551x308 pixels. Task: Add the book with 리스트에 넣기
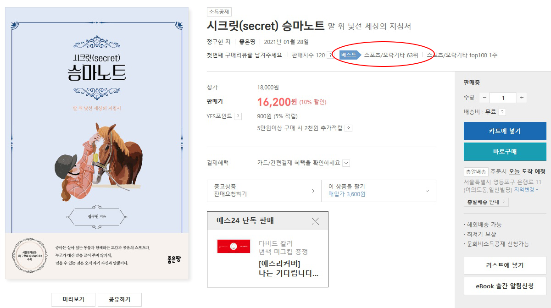(x=505, y=265)
